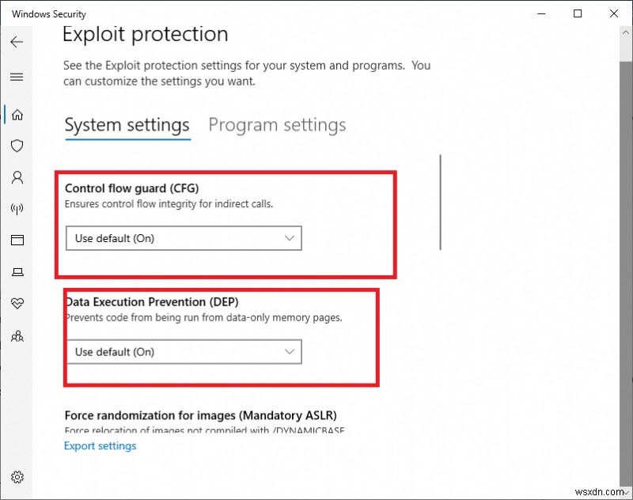Open Firewall & network protection icon
Viewport: 633px width, 500px height.
[x=17, y=210]
